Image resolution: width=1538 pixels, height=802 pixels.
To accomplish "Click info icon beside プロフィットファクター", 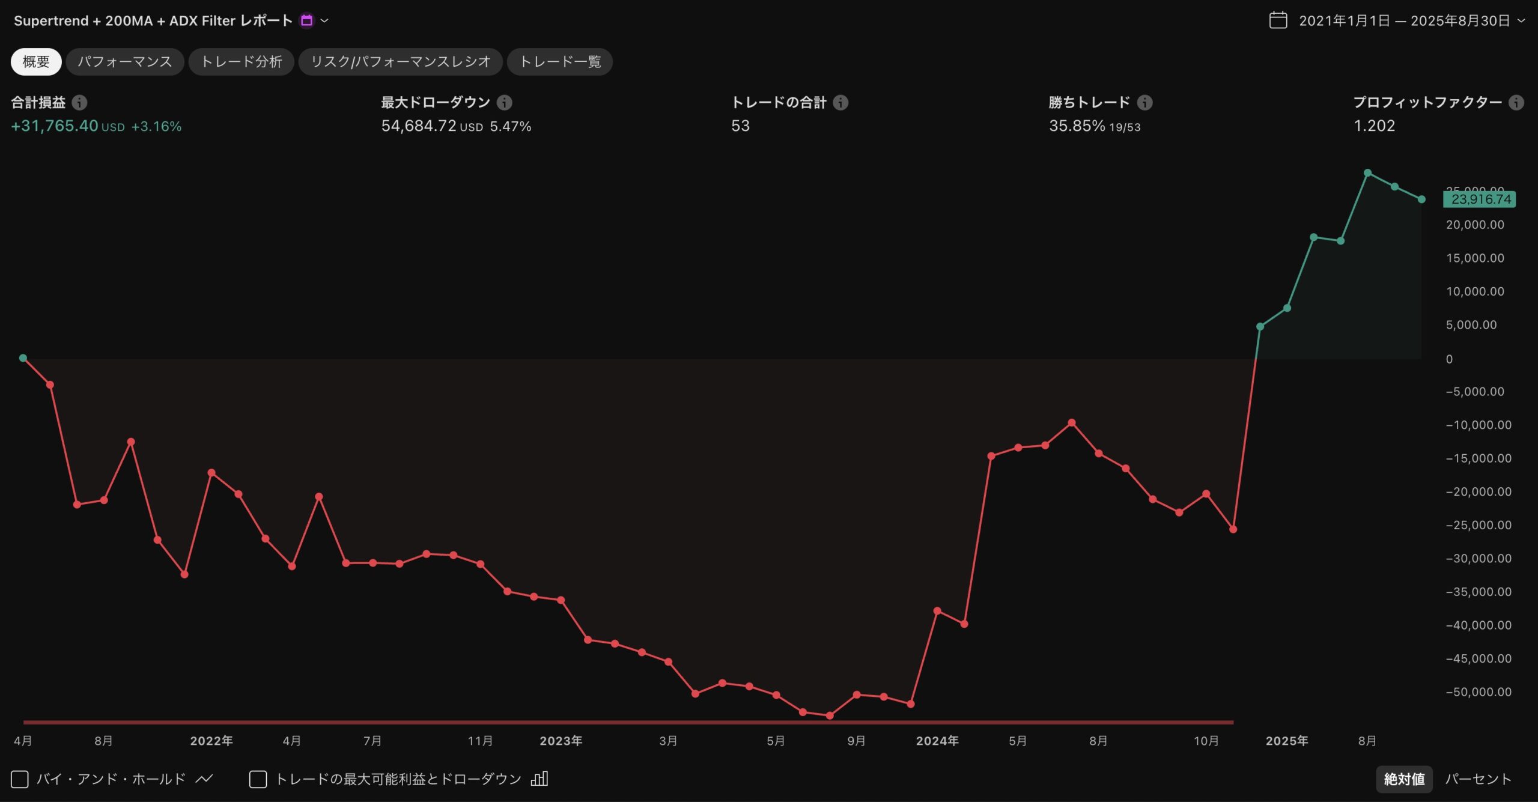I will (1516, 103).
